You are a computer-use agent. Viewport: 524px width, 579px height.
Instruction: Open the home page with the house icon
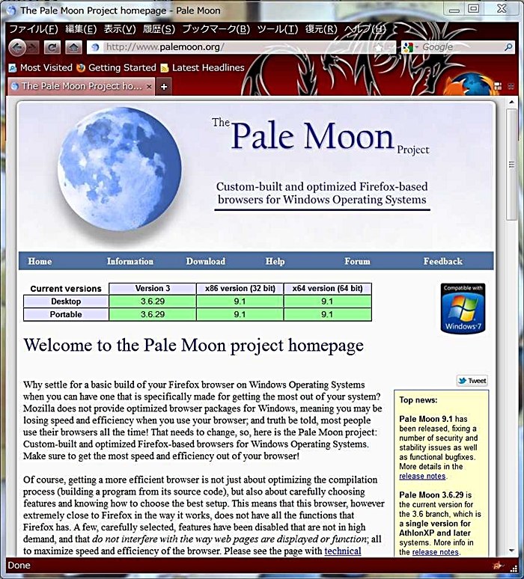tap(73, 47)
